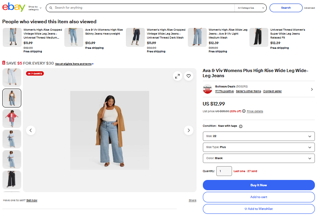Click the magnifier icon in search bar

click(51, 8)
